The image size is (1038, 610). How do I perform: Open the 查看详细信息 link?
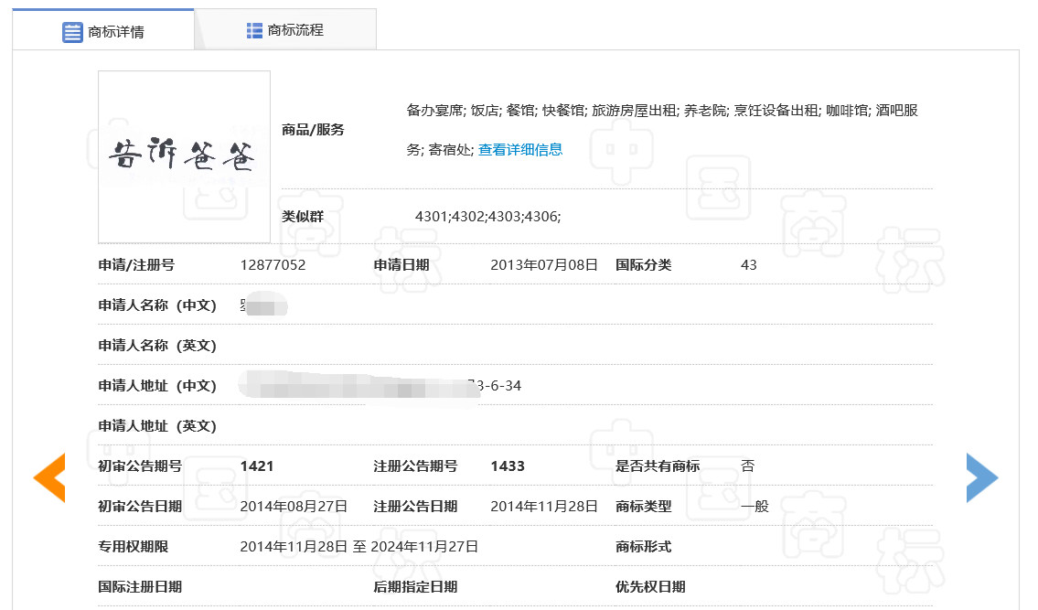[x=520, y=150]
